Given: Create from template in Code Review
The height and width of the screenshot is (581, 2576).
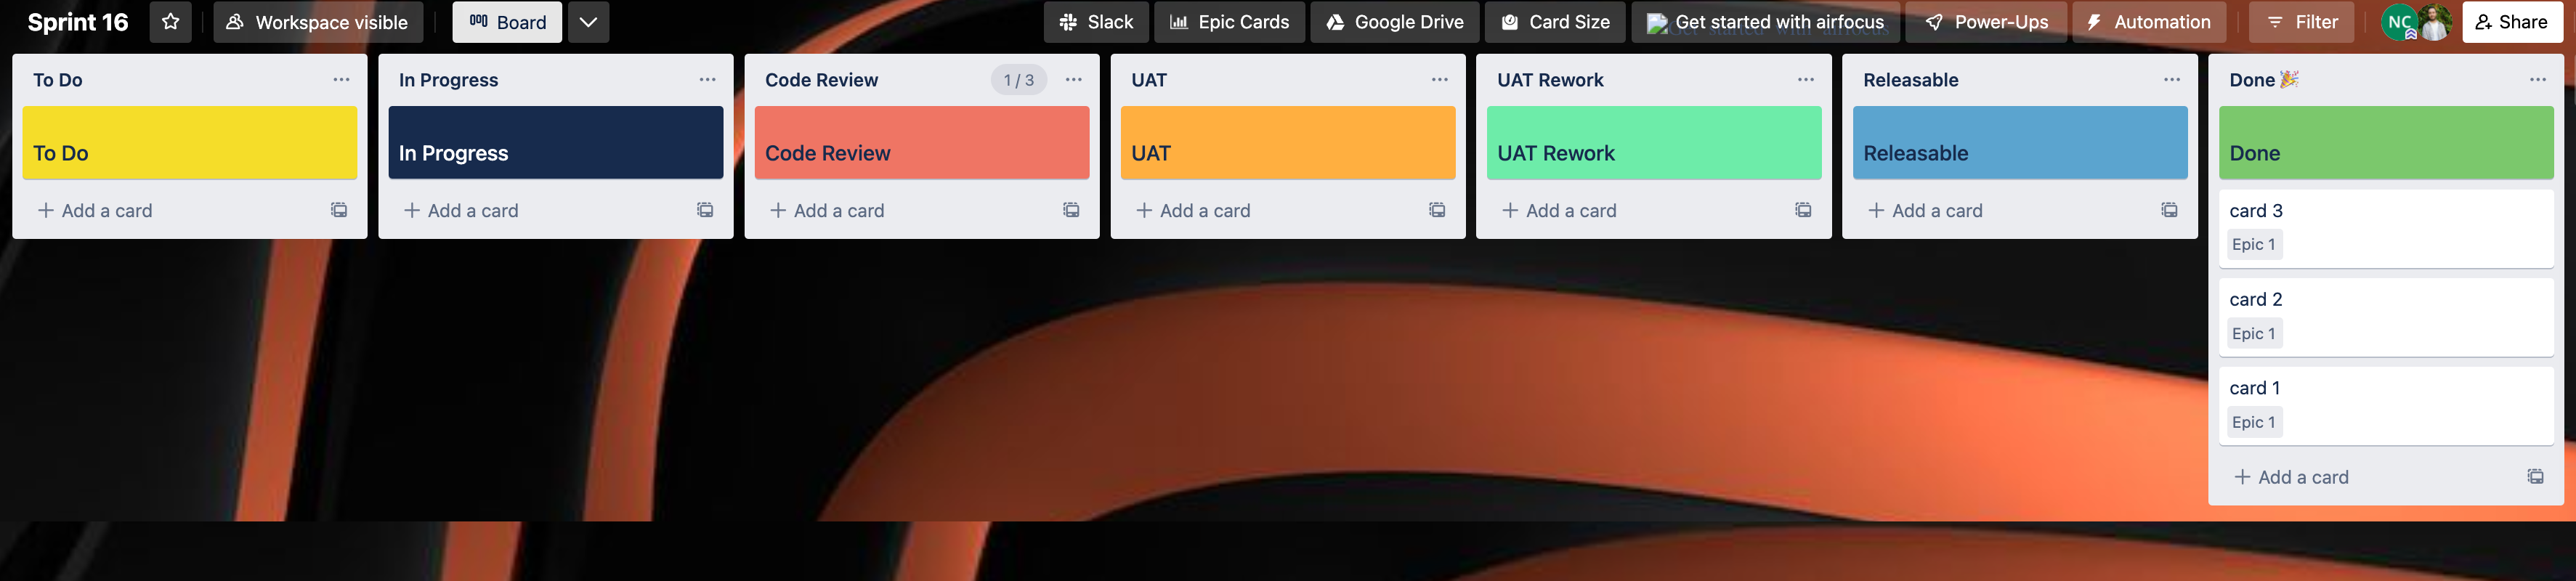Looking at the screenshot, I should (1071, 210).
